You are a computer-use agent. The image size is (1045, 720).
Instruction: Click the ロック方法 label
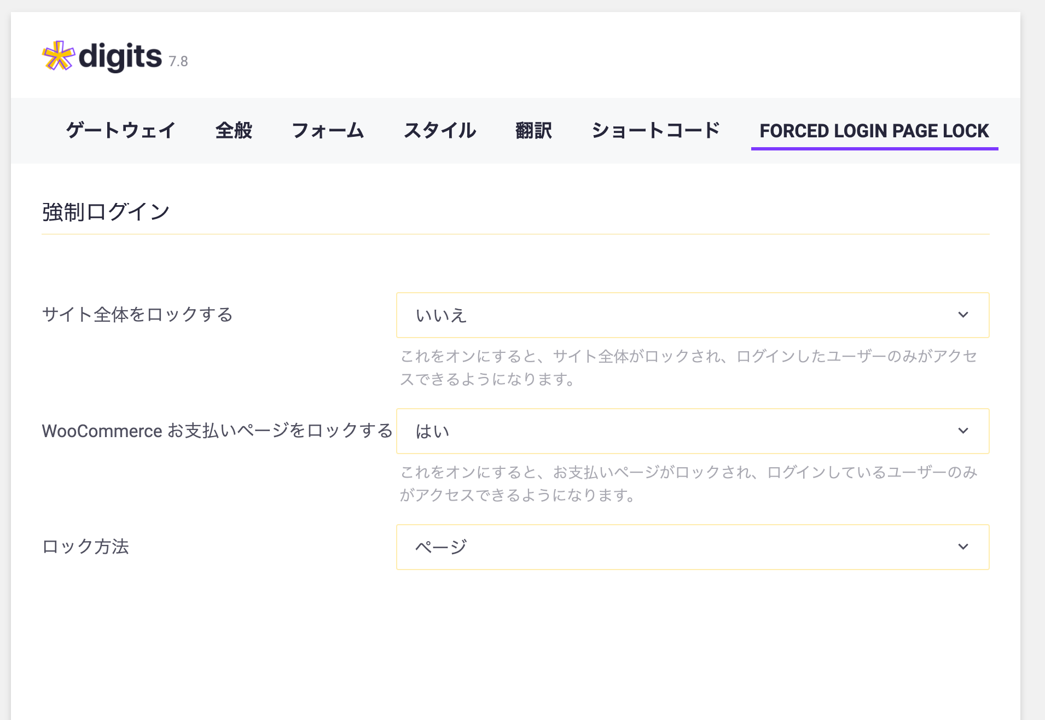85,547
